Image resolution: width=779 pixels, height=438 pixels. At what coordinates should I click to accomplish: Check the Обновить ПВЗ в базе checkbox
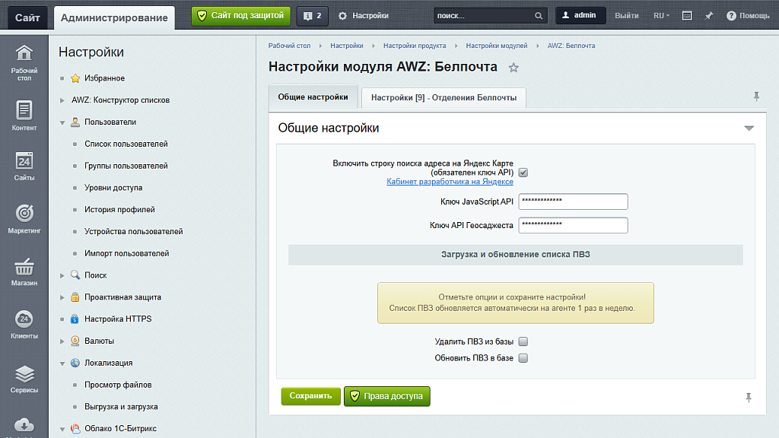pyautogui.click(x=523, y=358)
